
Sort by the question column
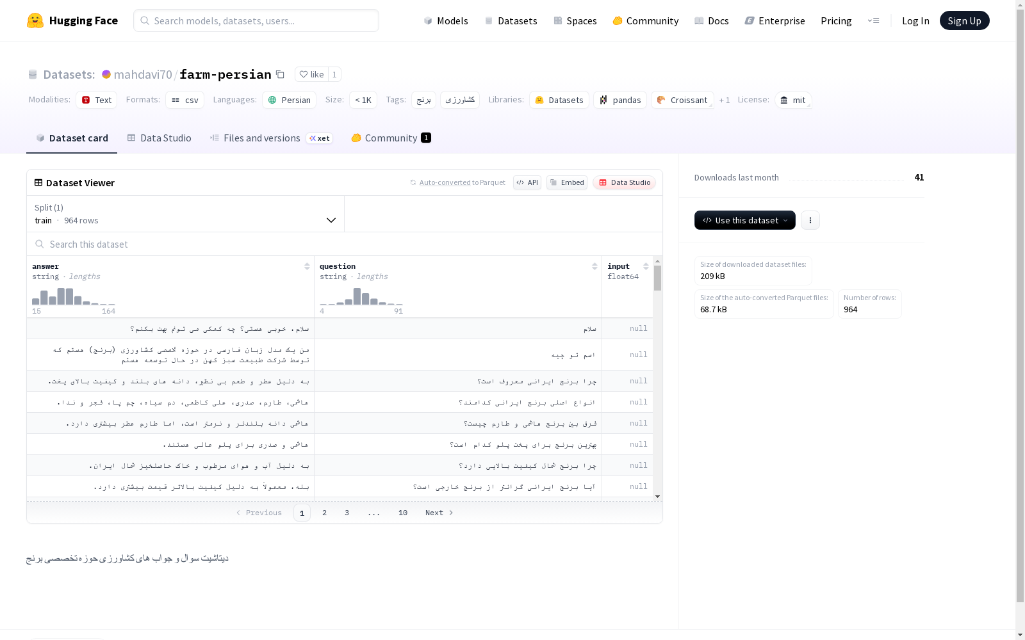[x=594, y=266]
